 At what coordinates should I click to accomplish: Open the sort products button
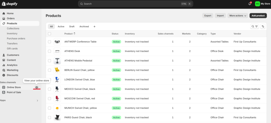(x=263, y=26)
